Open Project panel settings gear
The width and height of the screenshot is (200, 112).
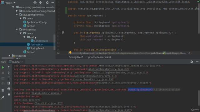tap(47, 2)
